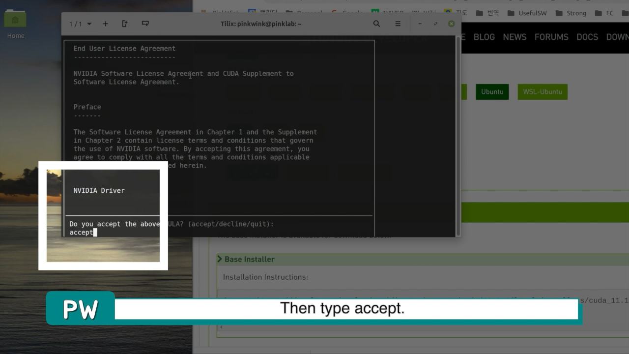Viewport: 629px width, 354px height.
Task: Click the 'NVIDIA Driver' text in terminal
Action: 99,190
